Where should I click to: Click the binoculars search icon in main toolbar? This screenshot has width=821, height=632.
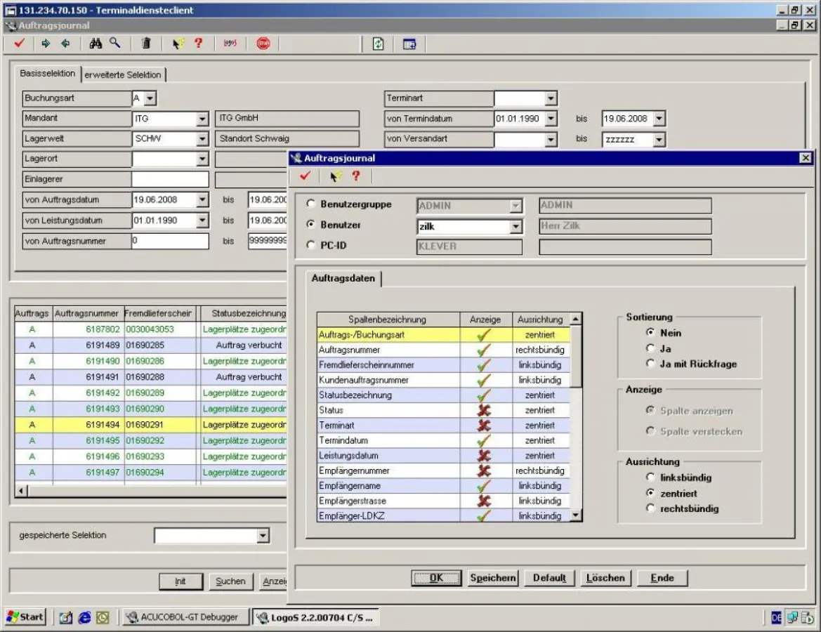(x=96, y=44)
